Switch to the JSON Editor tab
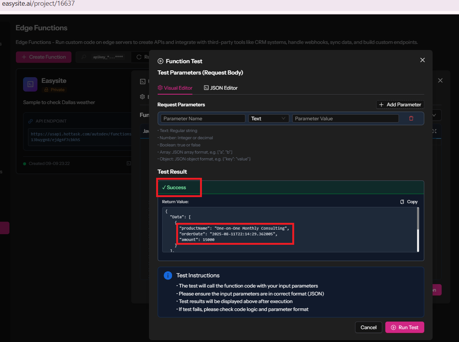The width and height of the screenshot is (459, 342). (220, 88)
